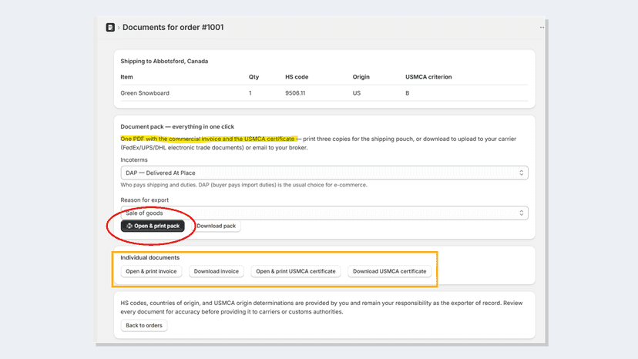This screenshot has height=359, width=638.
Task: Click the HS code value 9506.11
Action: pos(295,93)
